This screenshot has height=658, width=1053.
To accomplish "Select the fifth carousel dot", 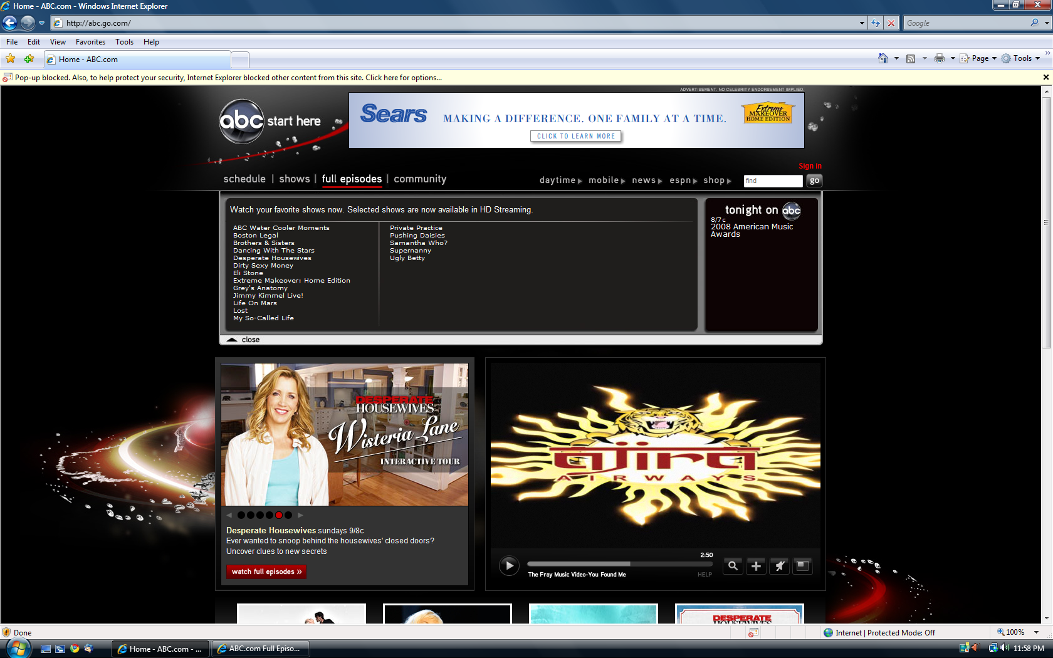I will point(279,515).
